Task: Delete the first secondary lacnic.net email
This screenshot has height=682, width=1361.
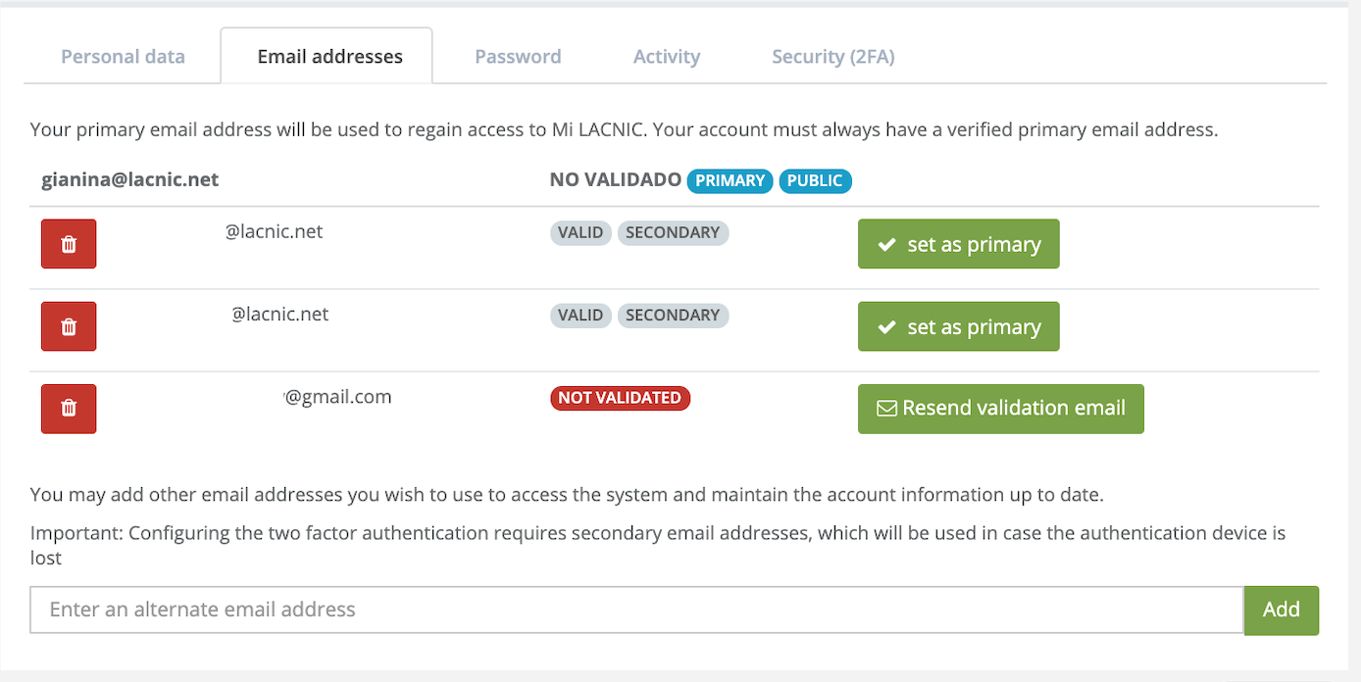Action: 69,244
